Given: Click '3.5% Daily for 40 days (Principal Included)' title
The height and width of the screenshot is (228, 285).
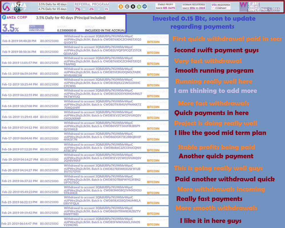Looking at the screenshot, I should [x=71, y=18].
